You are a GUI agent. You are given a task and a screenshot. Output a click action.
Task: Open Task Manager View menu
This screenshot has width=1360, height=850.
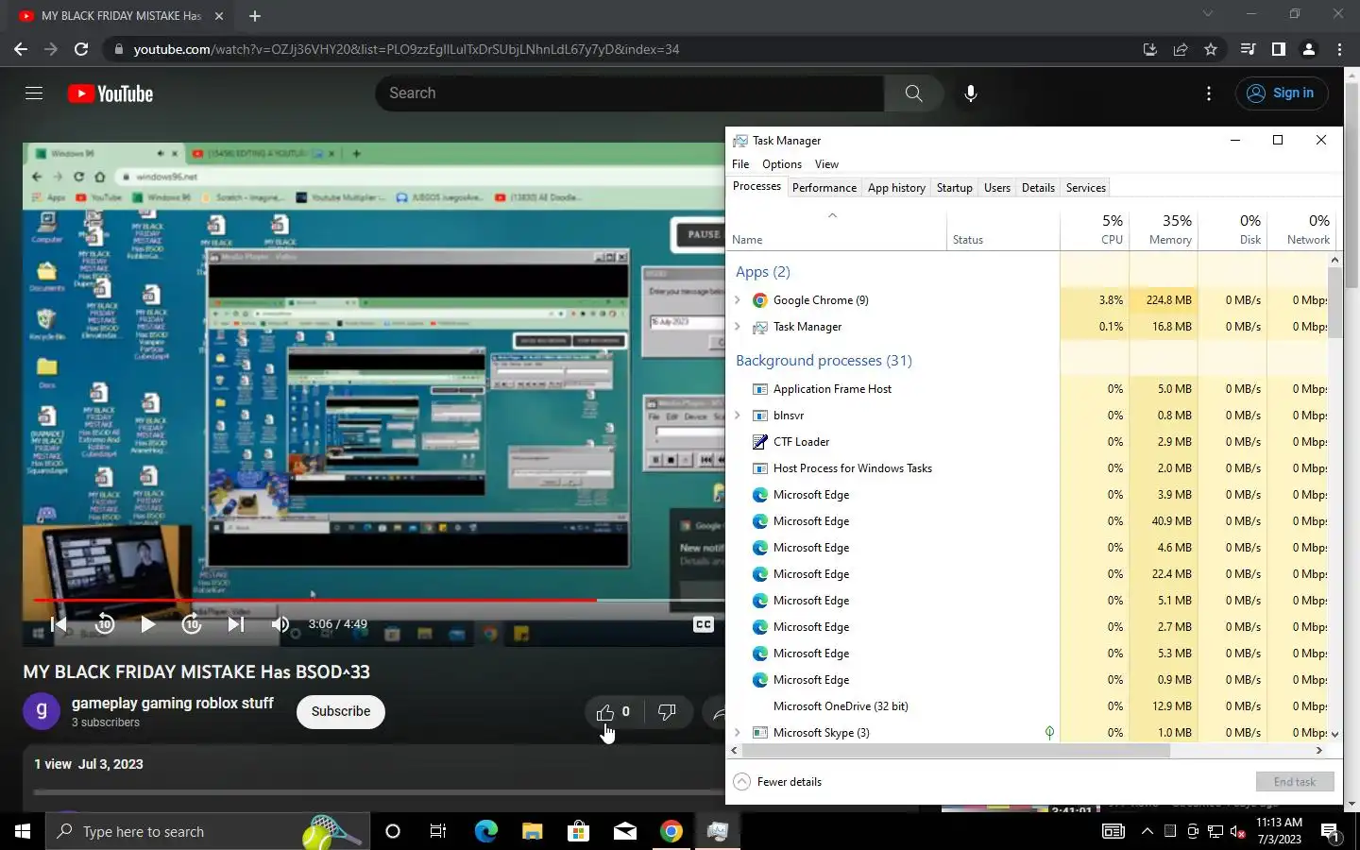826,164
